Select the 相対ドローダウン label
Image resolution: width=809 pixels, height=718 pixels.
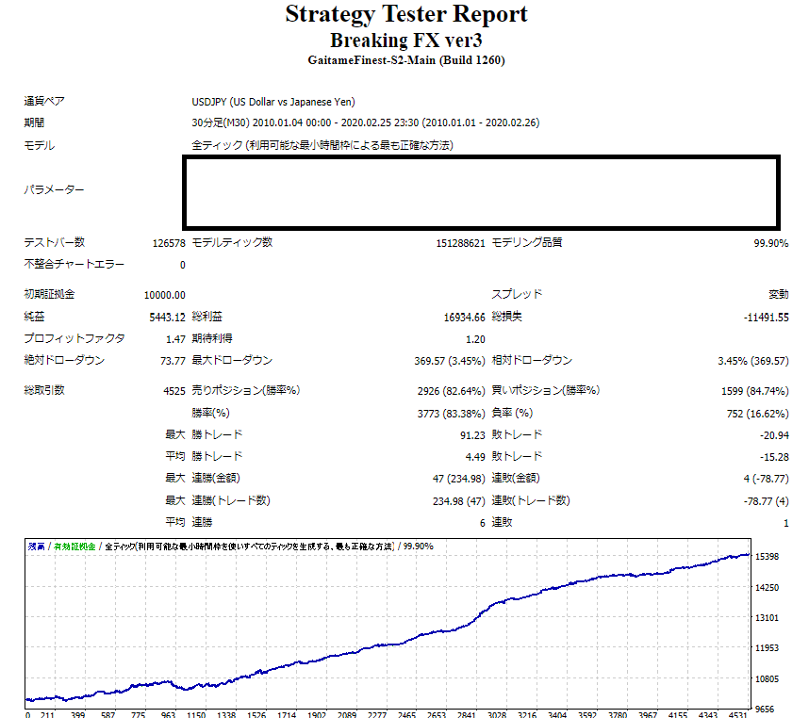tap(532, 360)
